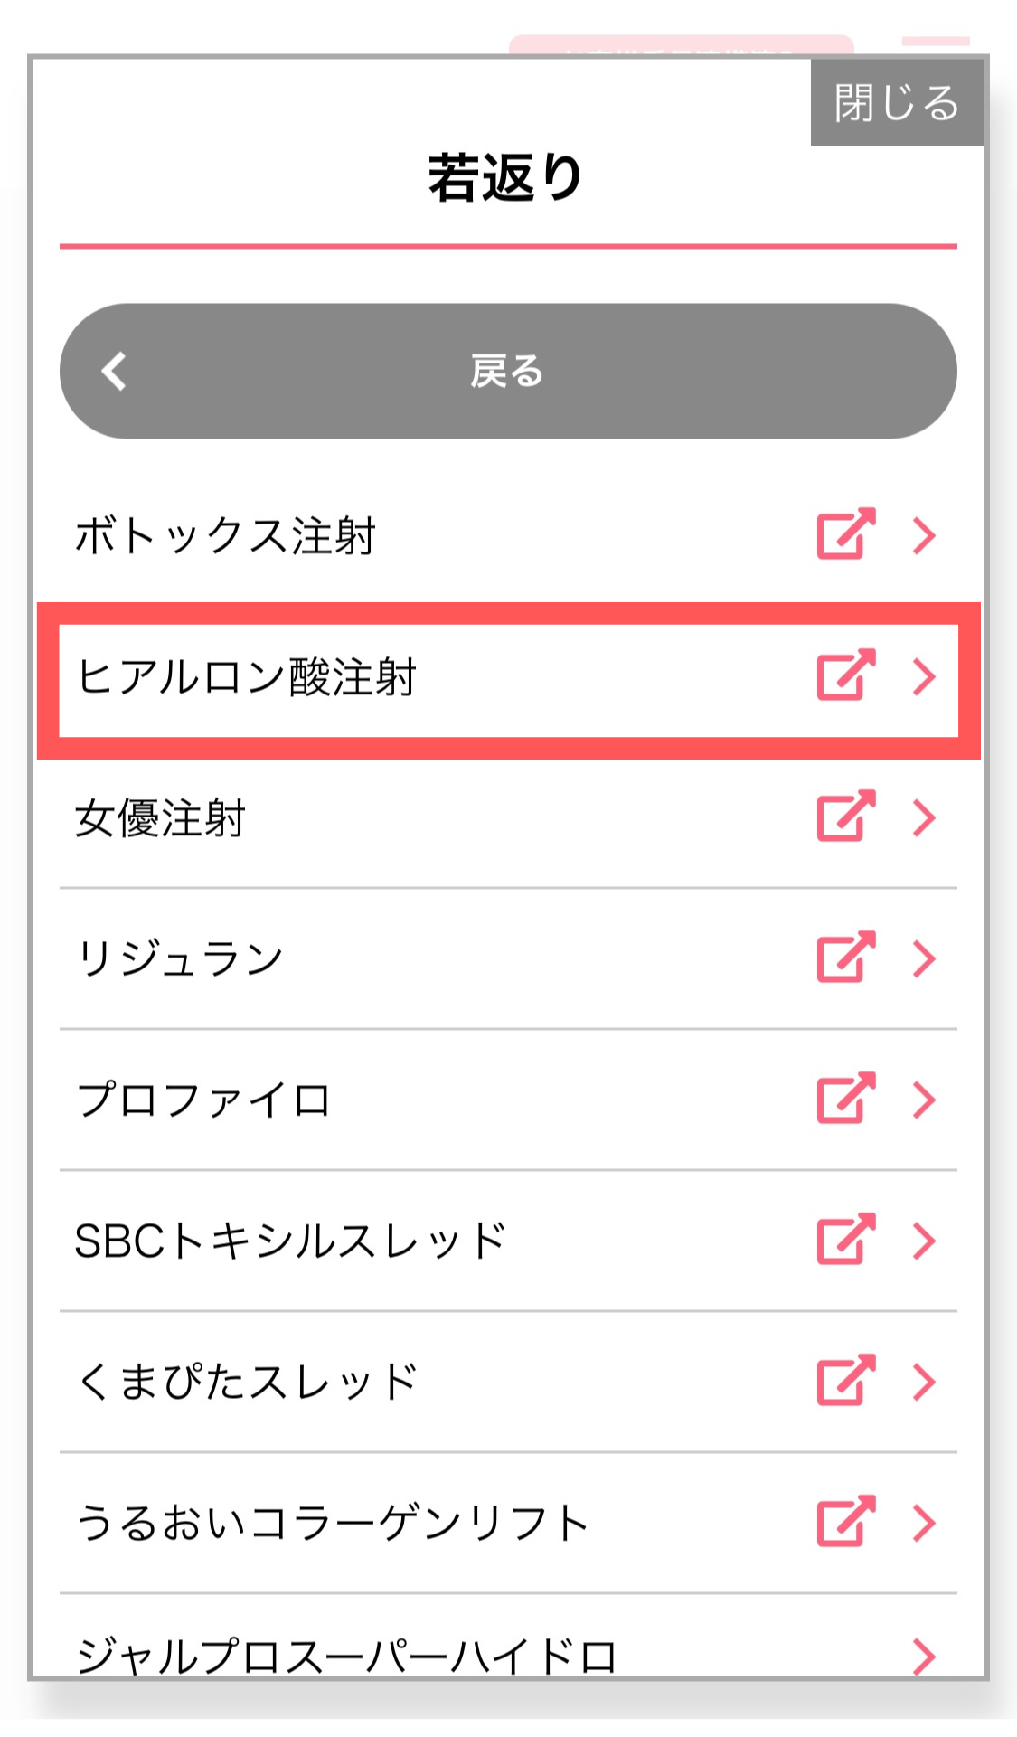Open external link icon for 女優注射
Screen dimensions: 1017x1737
[x=845, y=817]
